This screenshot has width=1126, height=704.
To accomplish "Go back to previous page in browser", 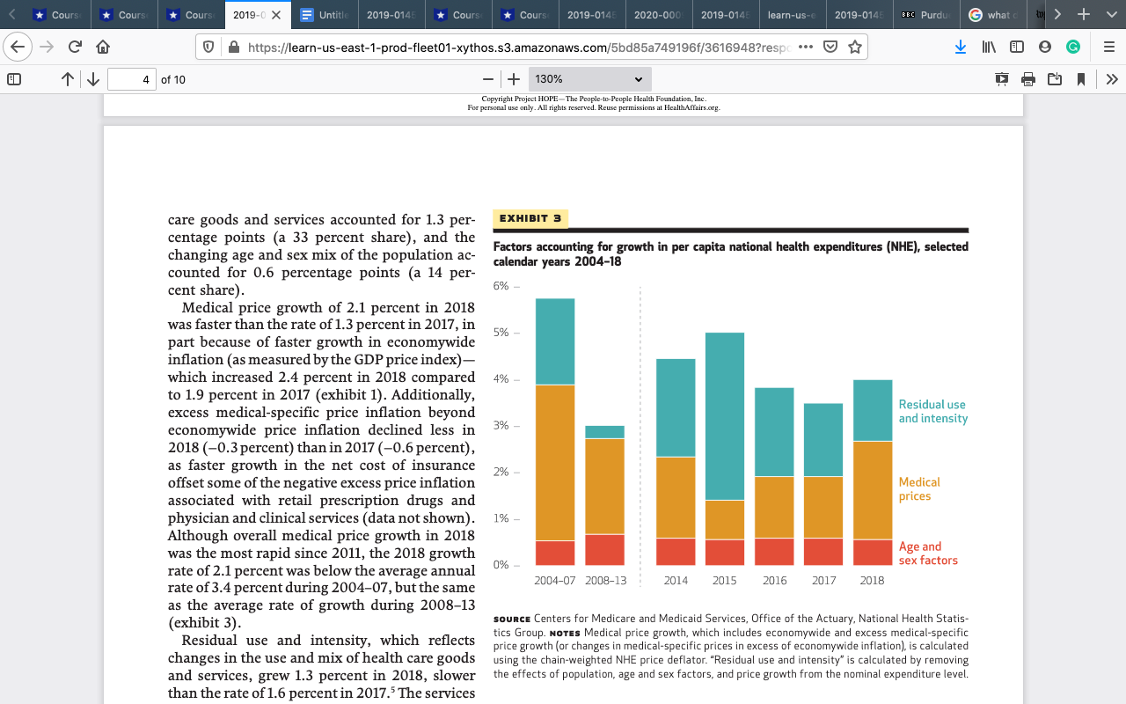I will coord(19,47).
